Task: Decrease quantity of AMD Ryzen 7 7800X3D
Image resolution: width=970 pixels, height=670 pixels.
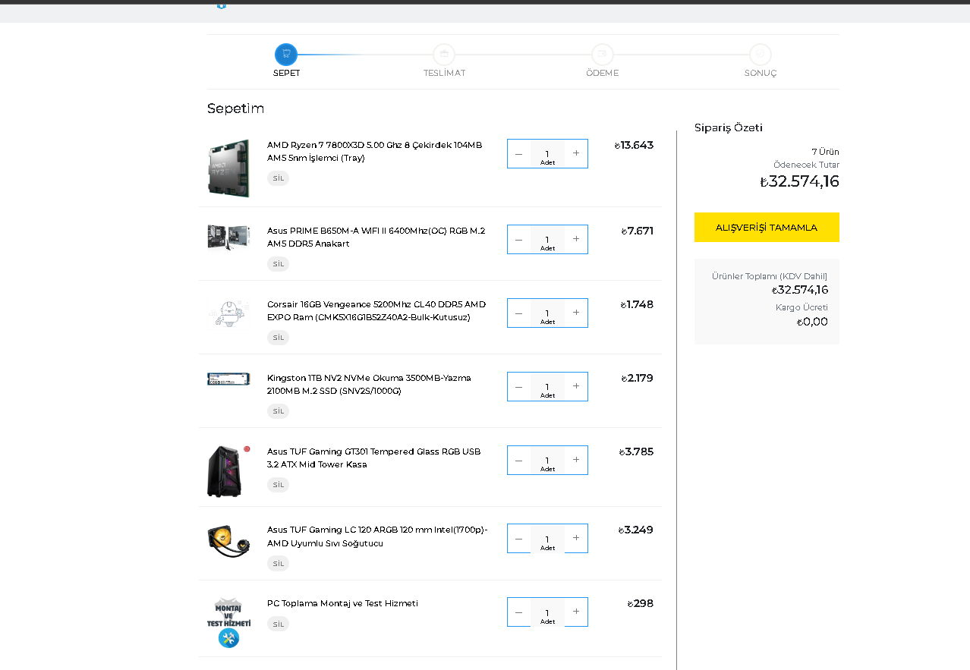Action: (518, 153)
